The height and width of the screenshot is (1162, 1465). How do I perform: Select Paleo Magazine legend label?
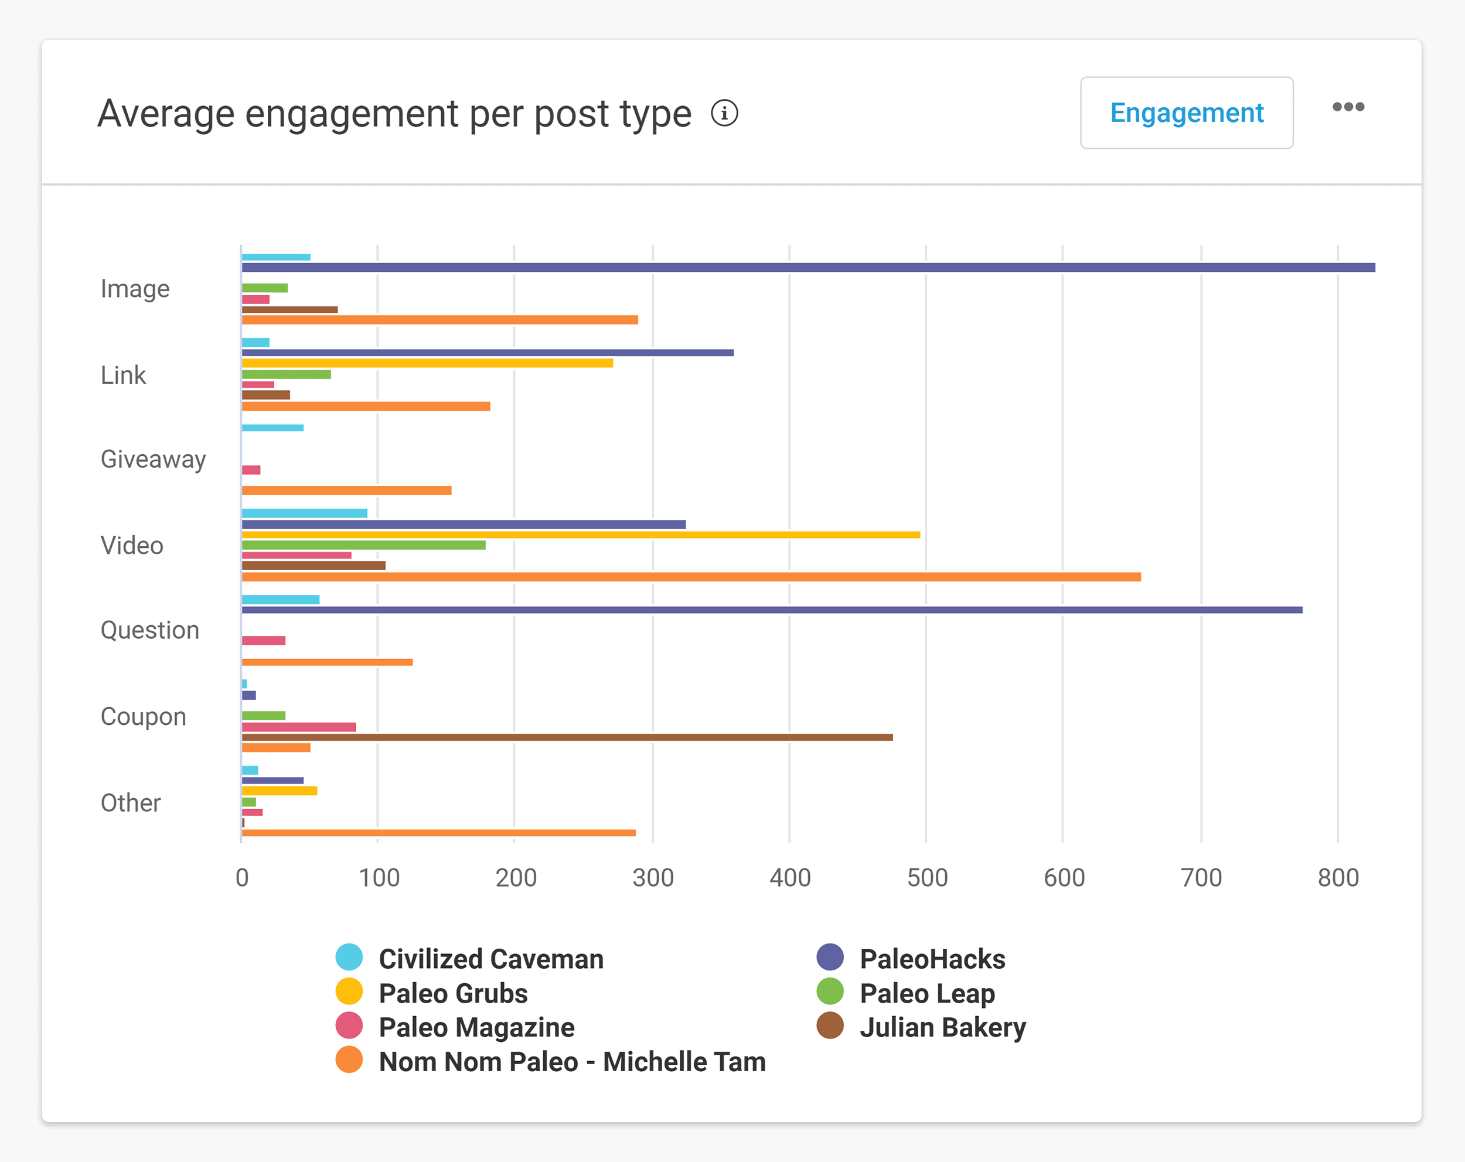coord(476,1027)
